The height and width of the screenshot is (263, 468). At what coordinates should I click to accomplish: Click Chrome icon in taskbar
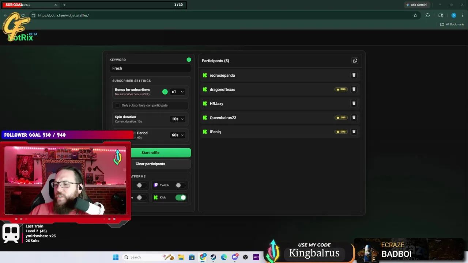point(203,257)
